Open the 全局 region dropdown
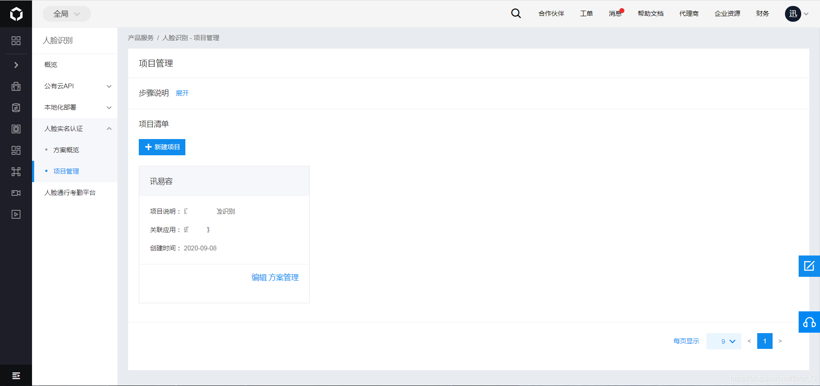The width and height of the screenshot is (820, 386). click(67, 14)
